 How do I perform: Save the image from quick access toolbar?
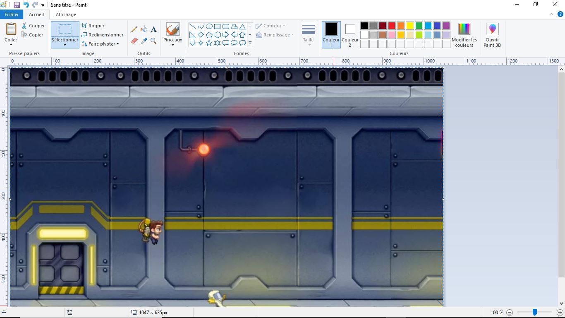(x=17, y=5)
